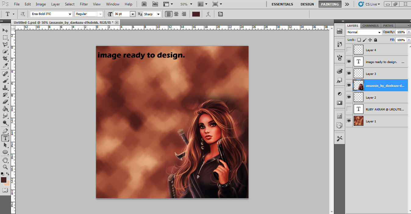
Task: Hide Layer 2
Action: [x=349, y=97]
